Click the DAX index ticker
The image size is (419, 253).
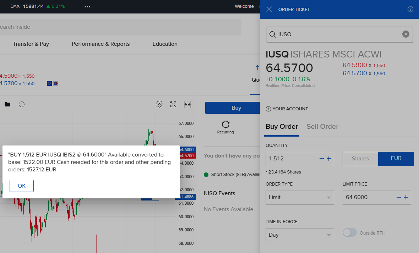click(37, 6)
